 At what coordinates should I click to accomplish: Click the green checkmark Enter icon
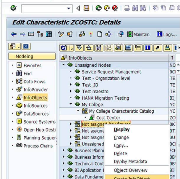click(13, 8)
